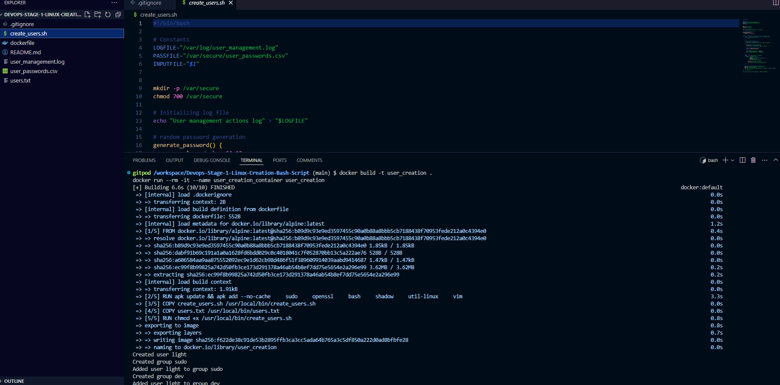The height and width of the screenshot is (385, 780).
Task: Click the generate_password() function line
Action: tap(188, 145)
